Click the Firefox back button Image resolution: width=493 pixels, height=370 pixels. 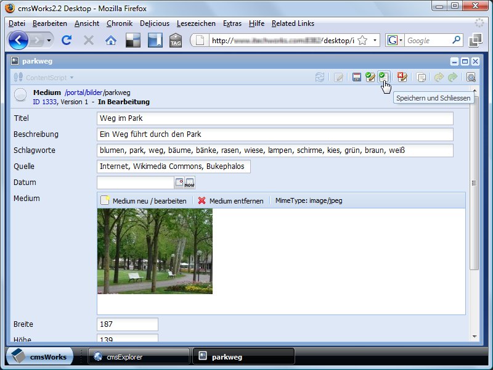pos(18,40)
